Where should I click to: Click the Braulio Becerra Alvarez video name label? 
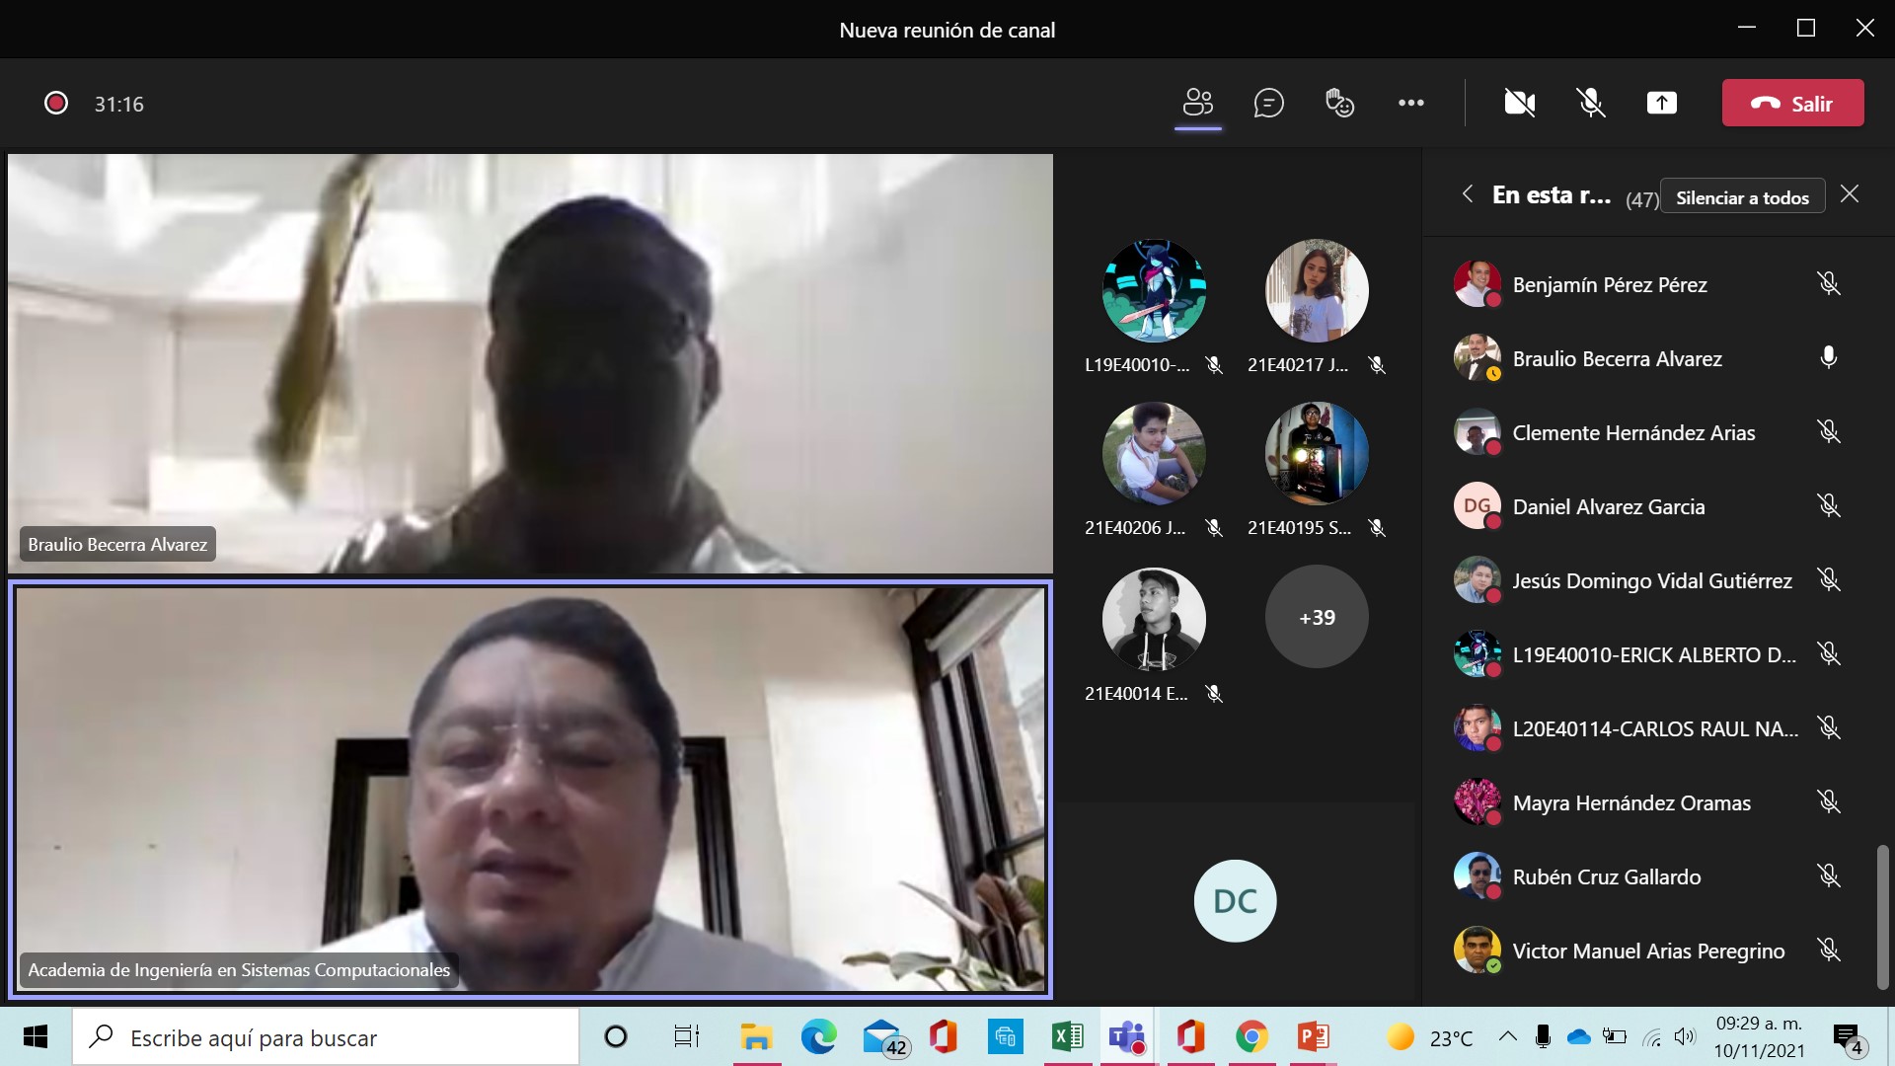click(117, 544)
